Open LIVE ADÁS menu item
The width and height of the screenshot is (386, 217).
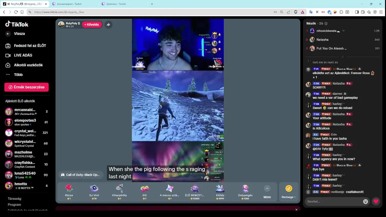(x=19, y=55)
